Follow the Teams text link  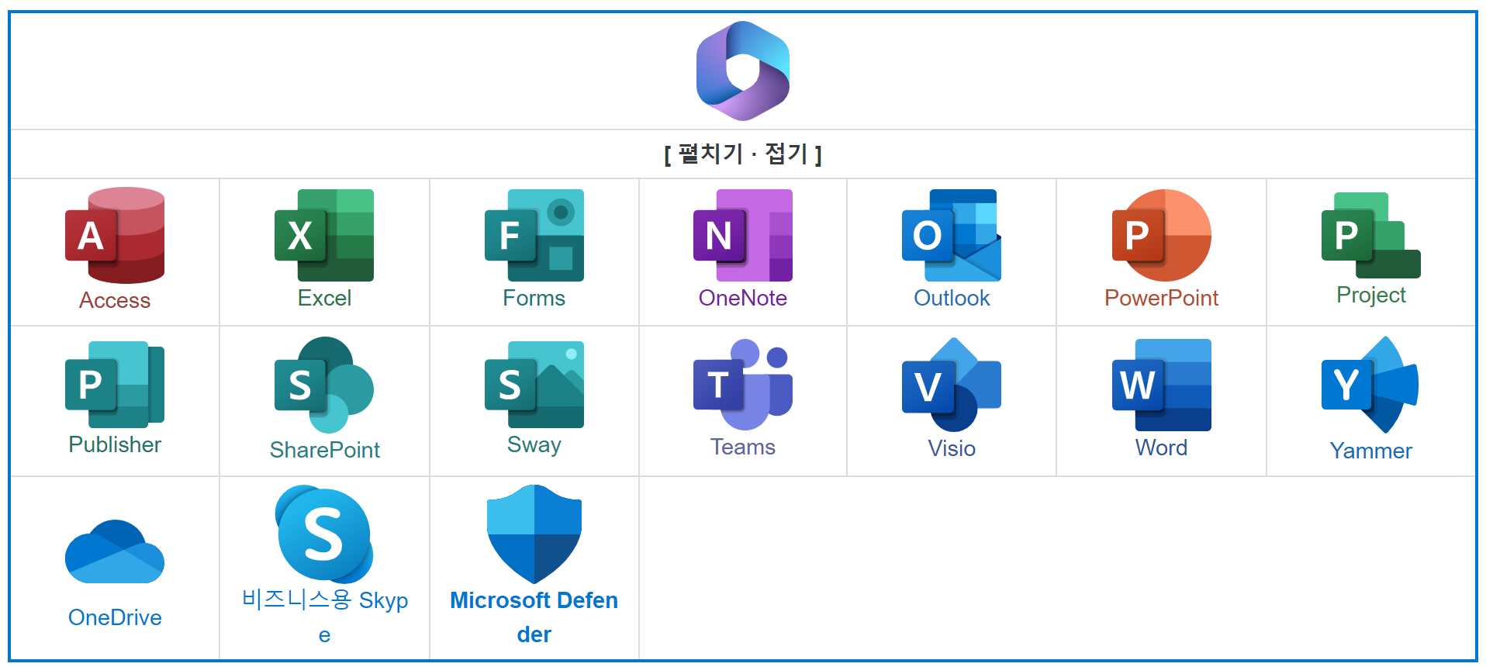click(743, 447)
